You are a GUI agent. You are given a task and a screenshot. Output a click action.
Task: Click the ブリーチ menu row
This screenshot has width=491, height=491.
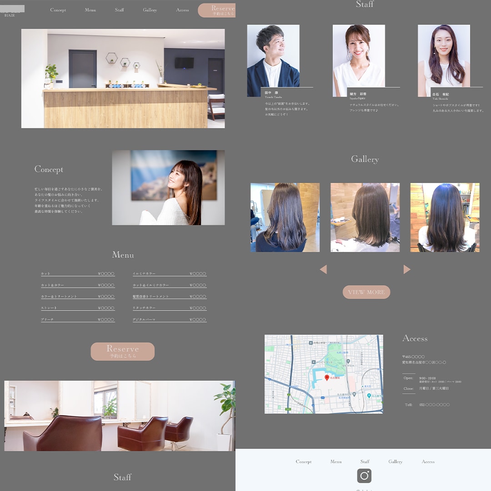pos(78,320)
